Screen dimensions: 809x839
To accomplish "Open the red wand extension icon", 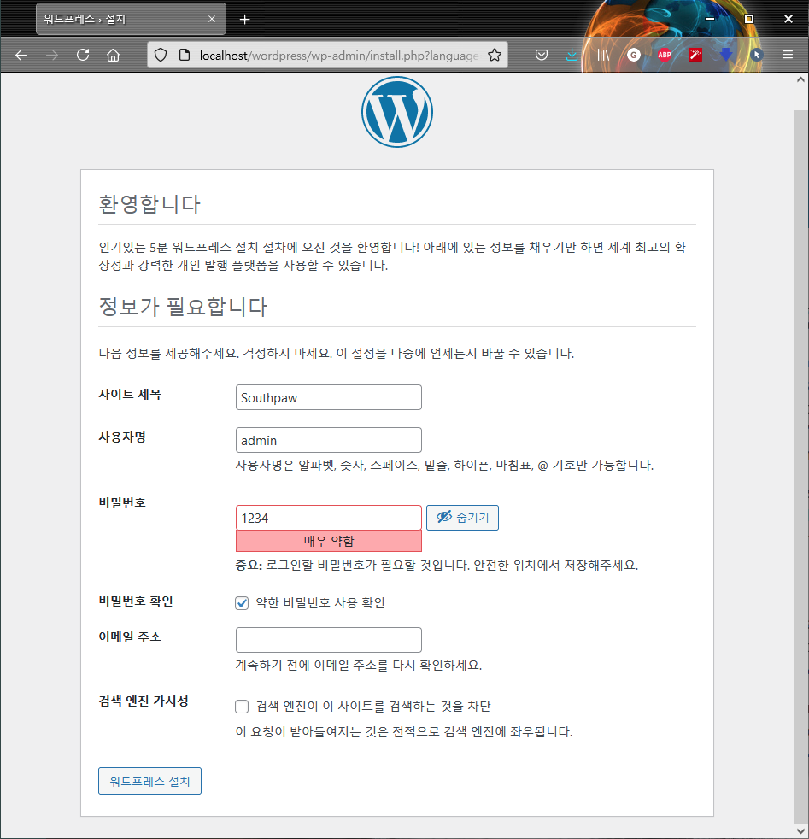I will (x=695, y=56).
